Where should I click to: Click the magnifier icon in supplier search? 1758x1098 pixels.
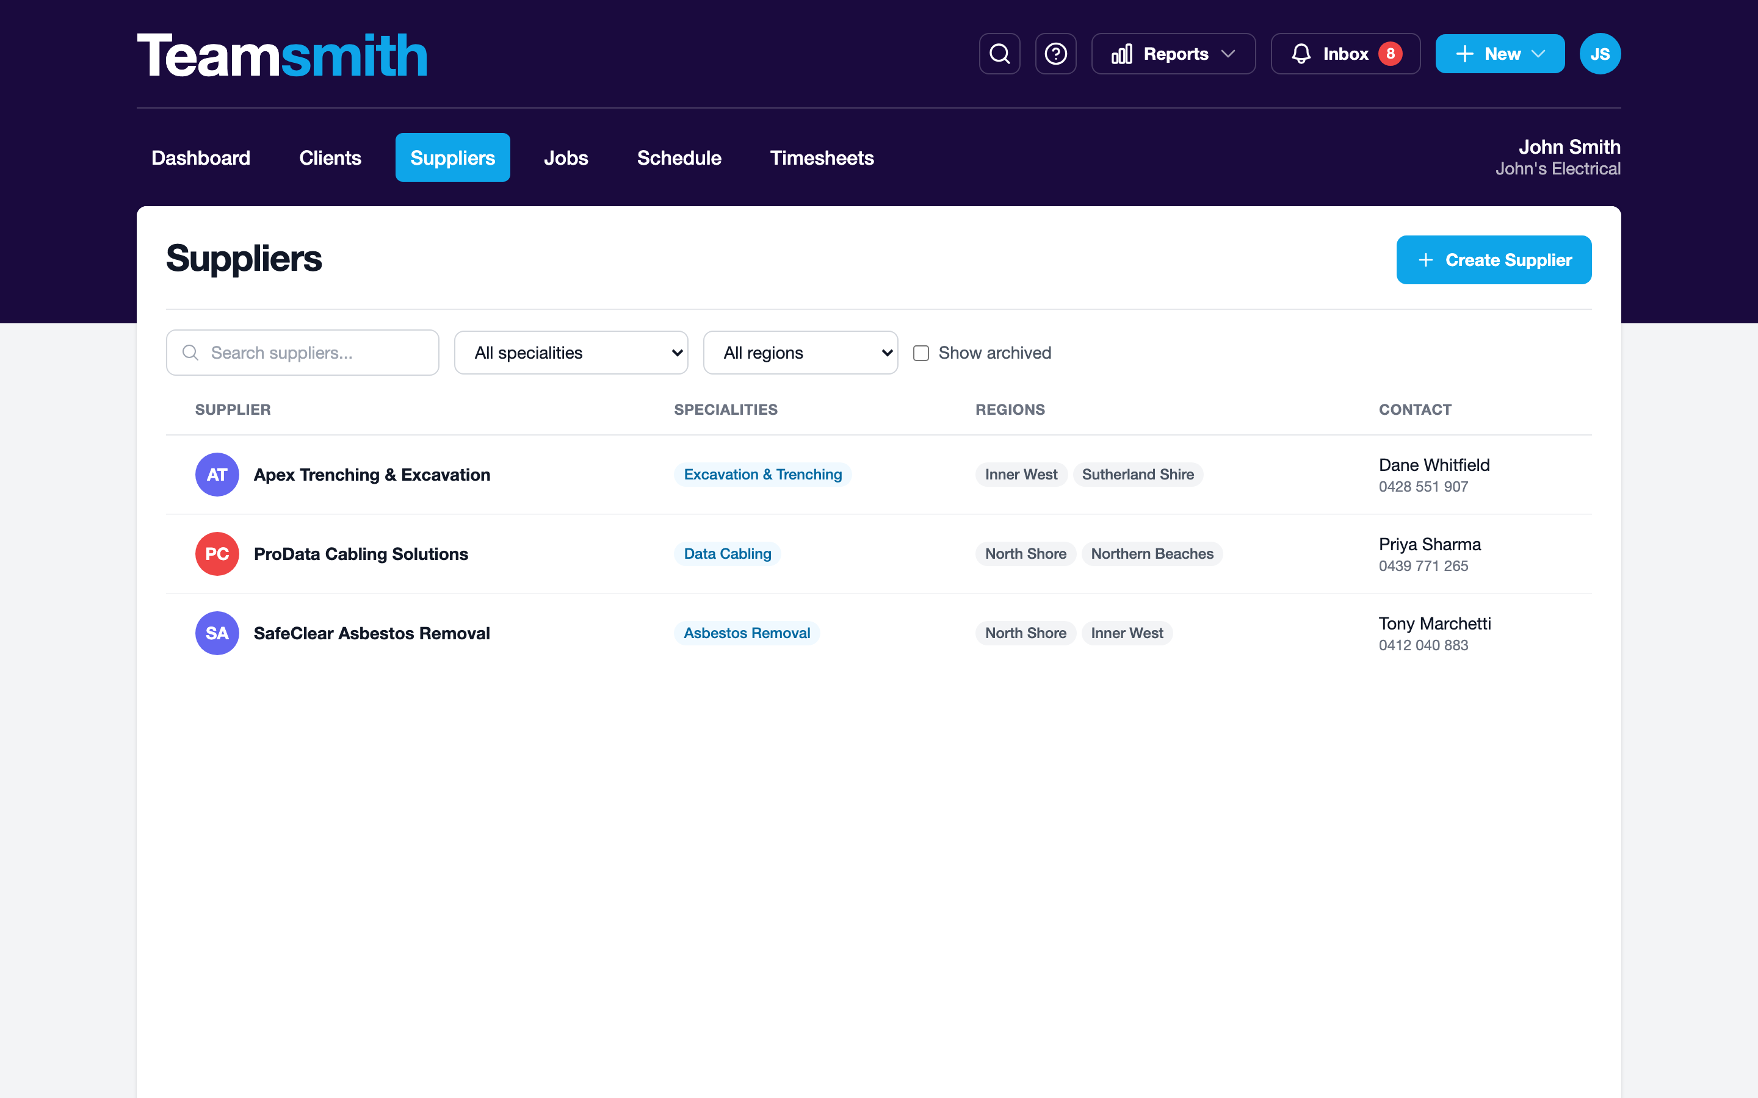[x=190, y=353]
